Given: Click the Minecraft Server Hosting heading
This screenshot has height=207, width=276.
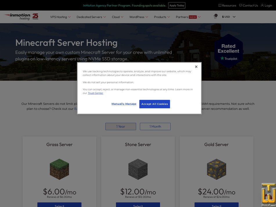Looking at the screenshot, I should coord(66,43).
